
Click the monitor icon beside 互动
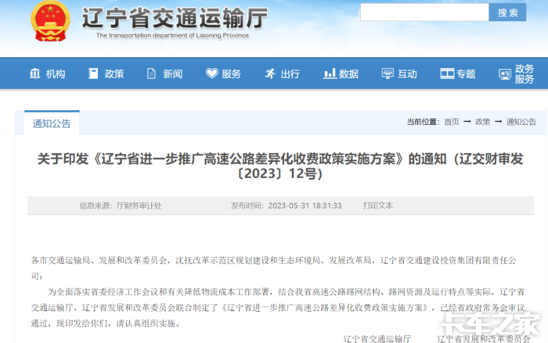pos(388,73)
